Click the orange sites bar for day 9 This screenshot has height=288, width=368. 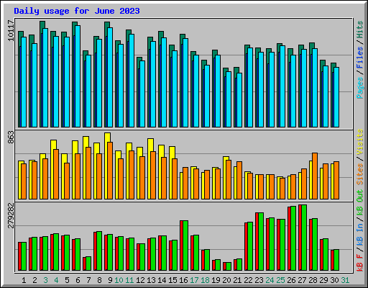click(x=110, y=171)
